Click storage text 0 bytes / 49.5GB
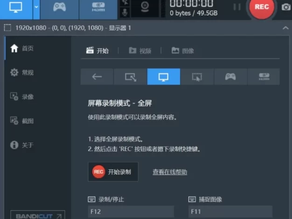Image resolution: width=292 pixels, height=219 pixels. pos(194,13)
